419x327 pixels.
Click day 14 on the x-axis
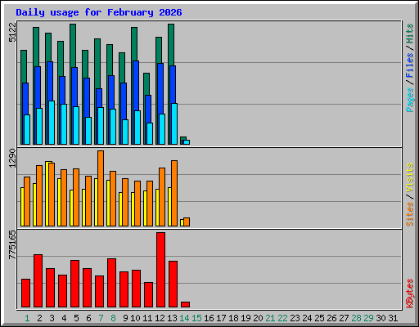point(184,318)
